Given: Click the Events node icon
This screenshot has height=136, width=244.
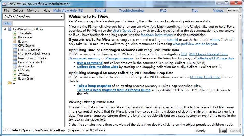Looking at the screenshot, I should (15, 41).
